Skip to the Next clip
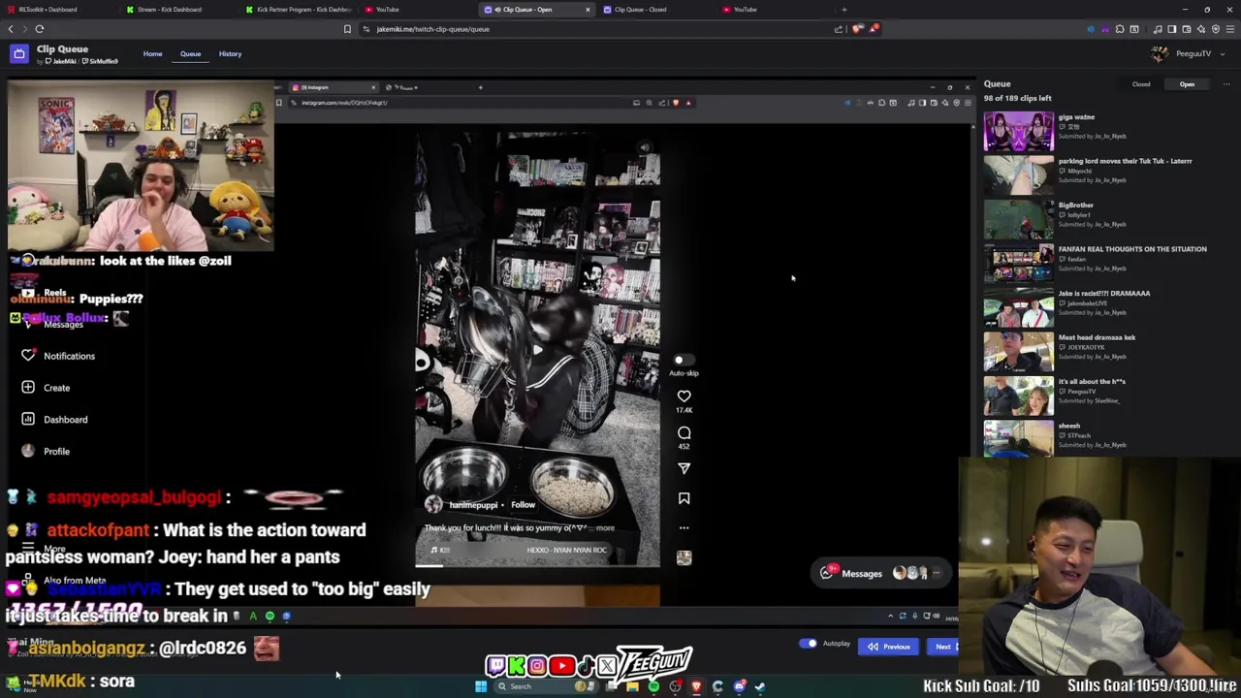The width and height of the screenshot is (1241, 698). pyautogui.click(x=941, y=647)
